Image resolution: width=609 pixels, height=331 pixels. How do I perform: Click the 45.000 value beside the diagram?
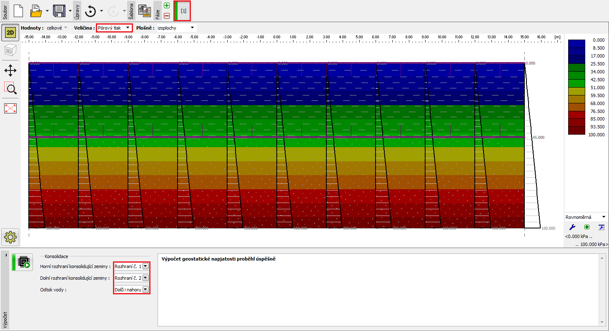(539, 137)
